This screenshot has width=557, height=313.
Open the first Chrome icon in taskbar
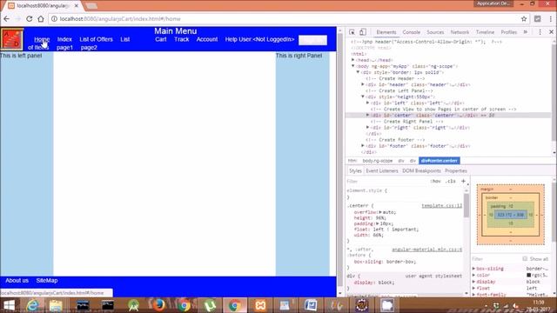[184, 305]
